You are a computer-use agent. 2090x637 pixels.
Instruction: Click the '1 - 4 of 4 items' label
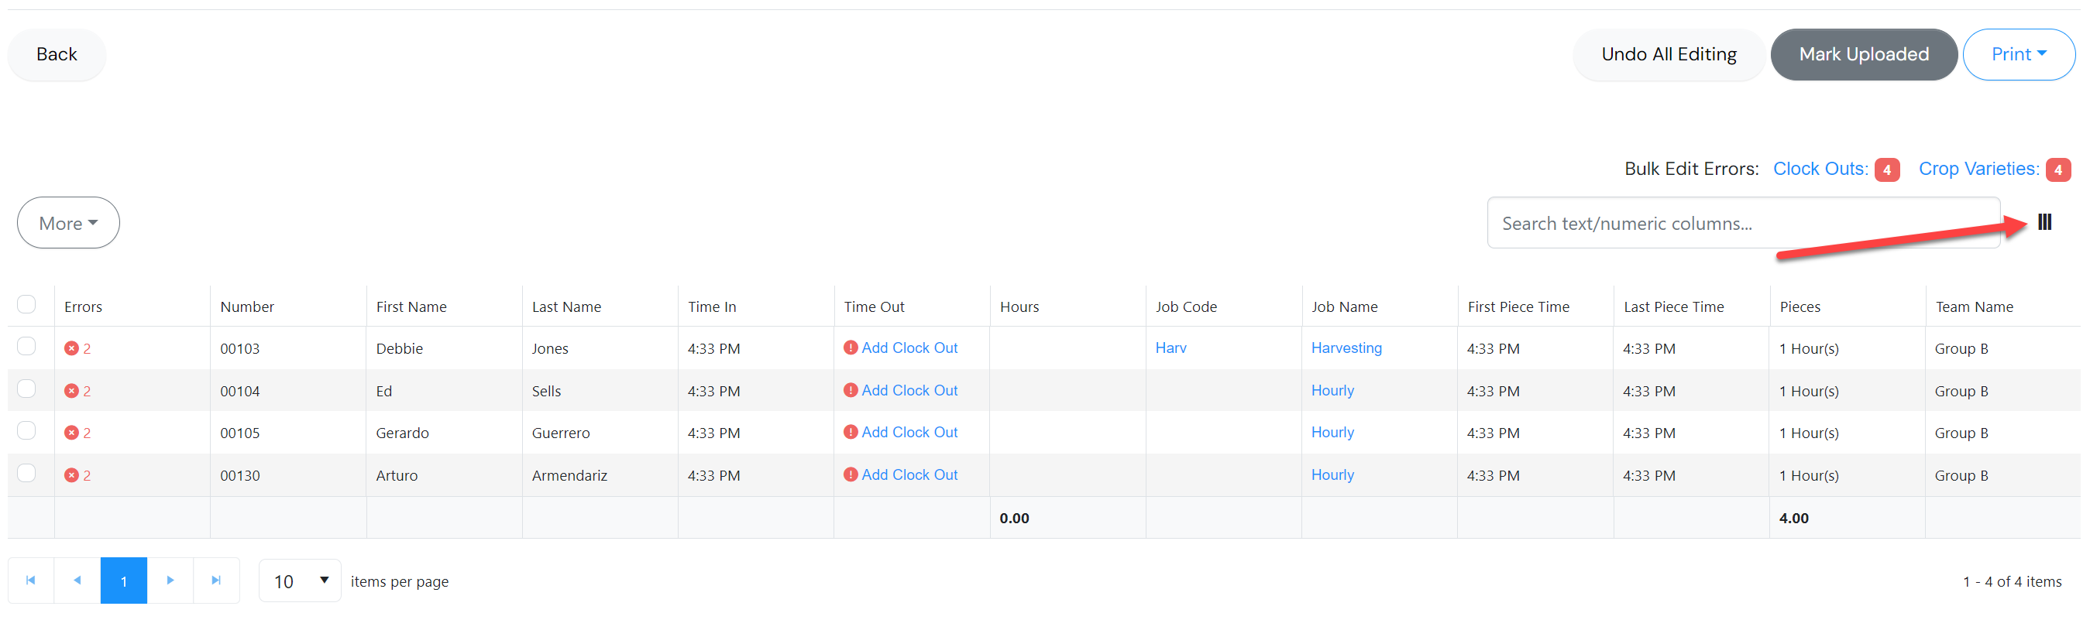(2012, 582)
